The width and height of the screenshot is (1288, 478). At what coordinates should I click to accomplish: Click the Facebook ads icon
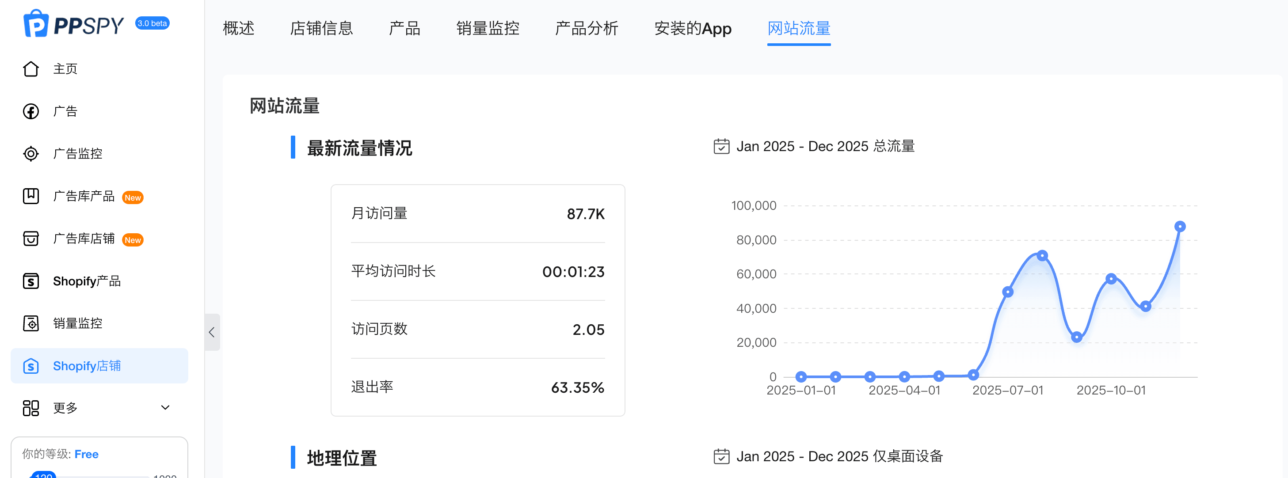[x=31, y=111]
